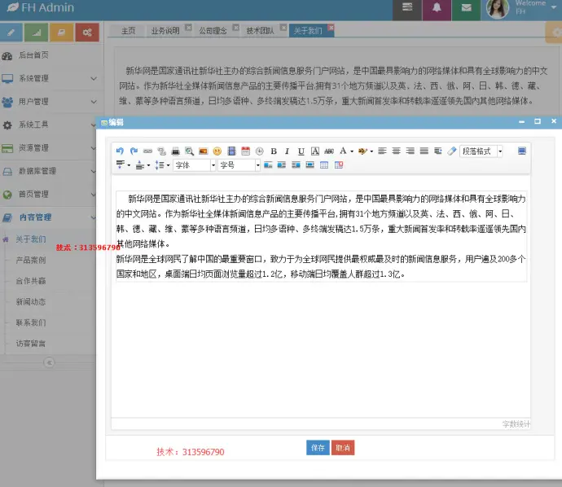Toggle underline formatting
The width and height of the screenshot is (562, 487).
click(301, 151)
